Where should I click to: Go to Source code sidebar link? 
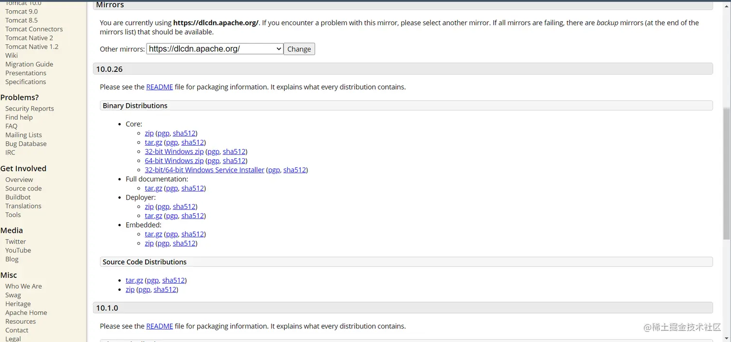(23, 189)
